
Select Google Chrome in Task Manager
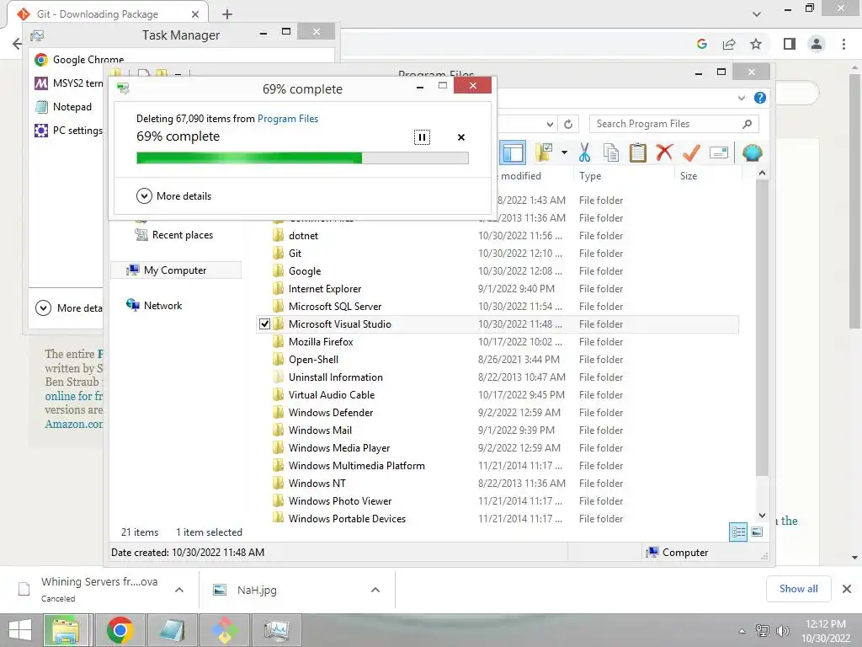click(x=79, y=60)
